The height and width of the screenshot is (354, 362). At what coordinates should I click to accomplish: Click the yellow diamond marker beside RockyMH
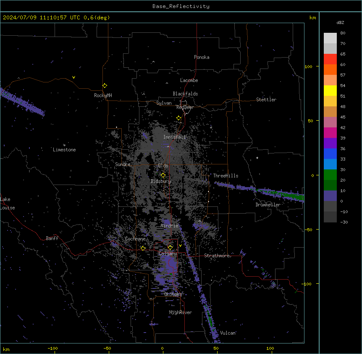(105, 86)
